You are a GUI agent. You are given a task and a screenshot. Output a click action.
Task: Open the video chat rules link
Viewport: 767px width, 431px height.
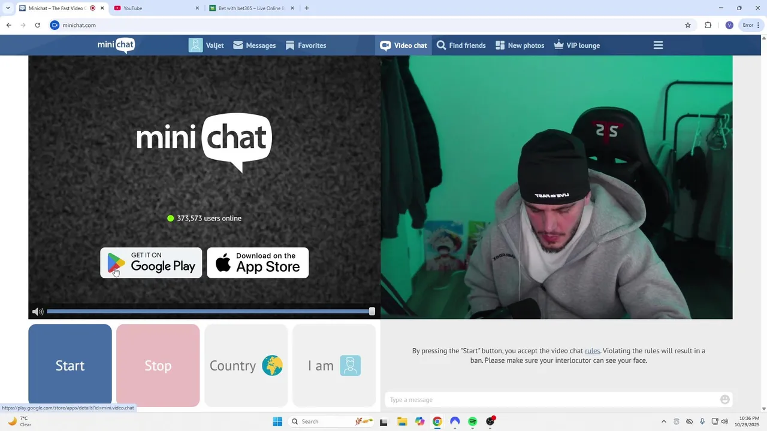[592, 351]
